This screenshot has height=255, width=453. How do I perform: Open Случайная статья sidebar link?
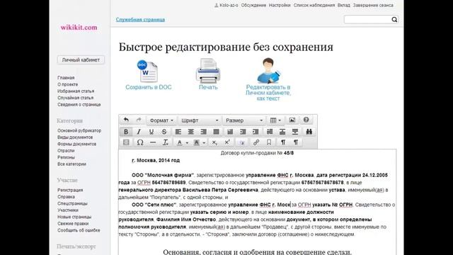point(76,98)
